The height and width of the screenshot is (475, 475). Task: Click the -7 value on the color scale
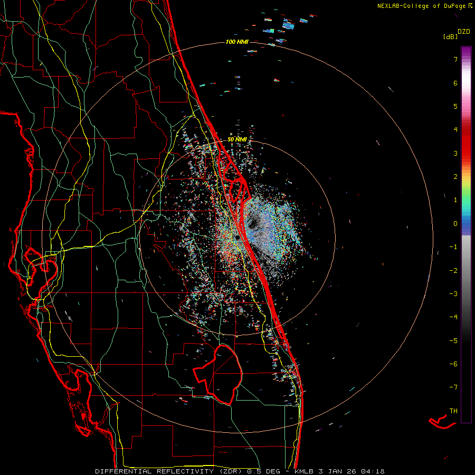pos(453,387)
